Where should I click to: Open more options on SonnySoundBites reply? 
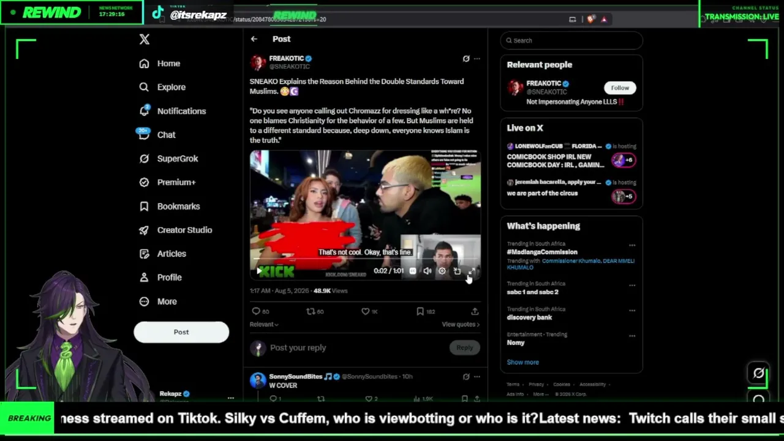477,377
